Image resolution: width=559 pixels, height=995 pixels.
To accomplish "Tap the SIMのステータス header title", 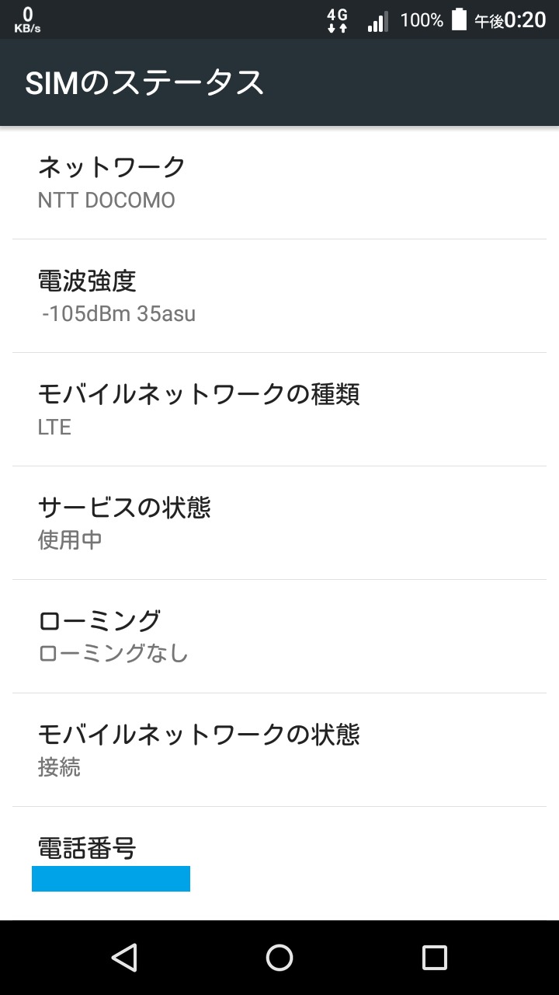I will [x=144, y=82].
